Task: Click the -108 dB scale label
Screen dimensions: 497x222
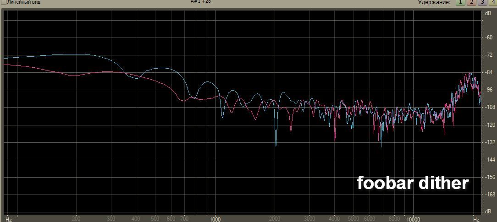Action: click(x=489, y=107)
